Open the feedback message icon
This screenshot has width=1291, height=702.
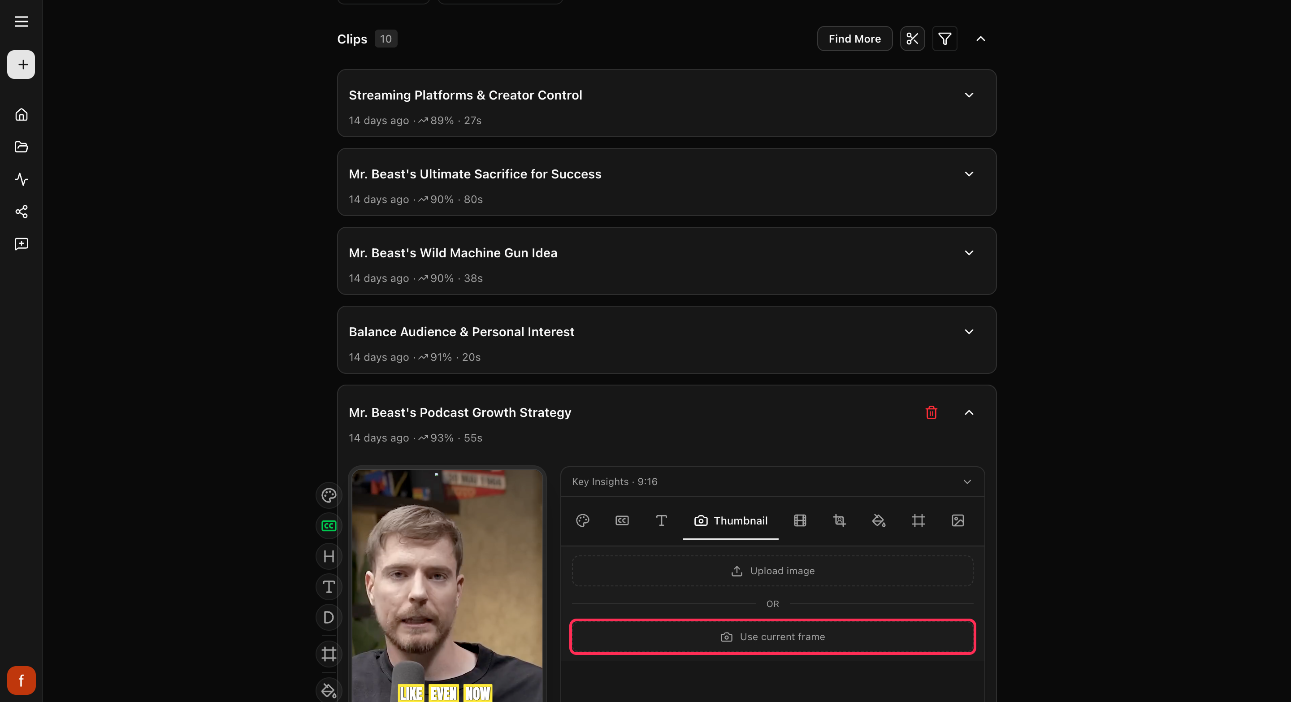click(21, 244)
